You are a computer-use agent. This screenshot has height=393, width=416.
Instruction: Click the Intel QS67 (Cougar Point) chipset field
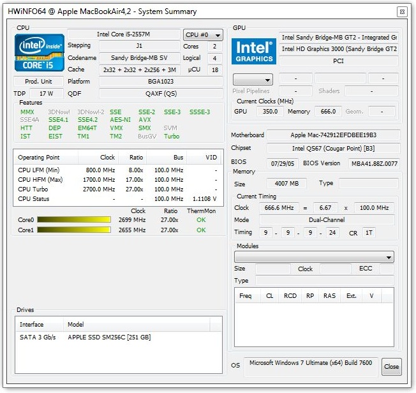click(334, 149)
